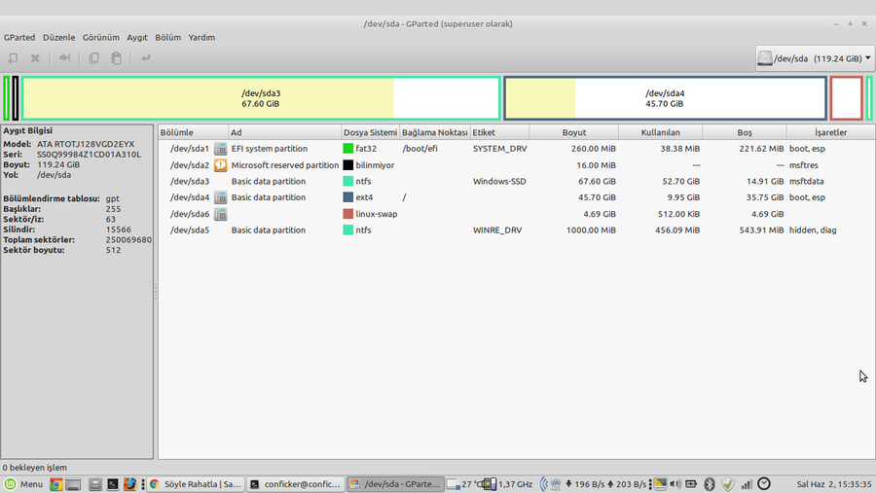The width and height of the screenshot is (876, 493).
Task: Select the /dev/sda4 block in the disk map
Action: (x=665, y=98)
